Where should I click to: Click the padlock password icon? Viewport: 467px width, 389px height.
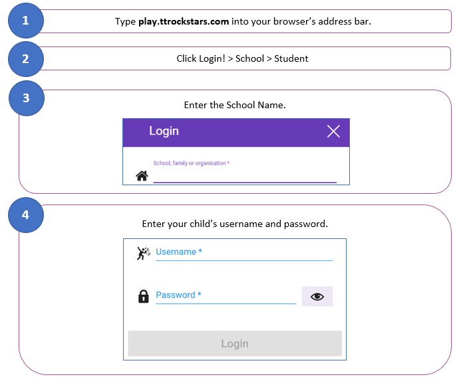point(143,297)
